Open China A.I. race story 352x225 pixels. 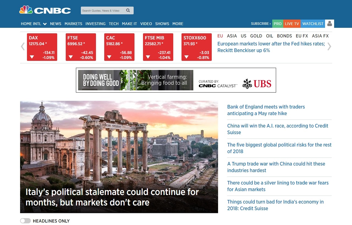point(278,129)
